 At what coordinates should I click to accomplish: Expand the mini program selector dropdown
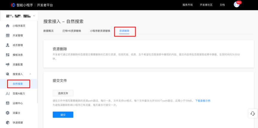pos(34,16)
